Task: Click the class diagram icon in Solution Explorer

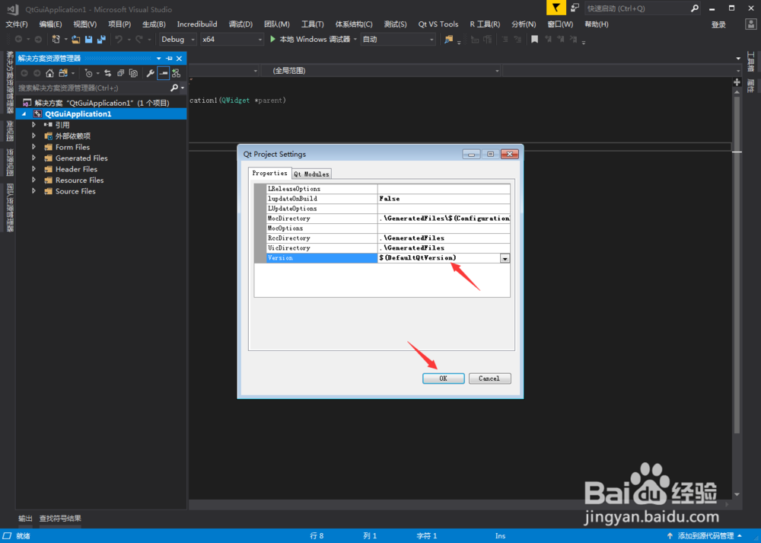Action: [177, 73]
